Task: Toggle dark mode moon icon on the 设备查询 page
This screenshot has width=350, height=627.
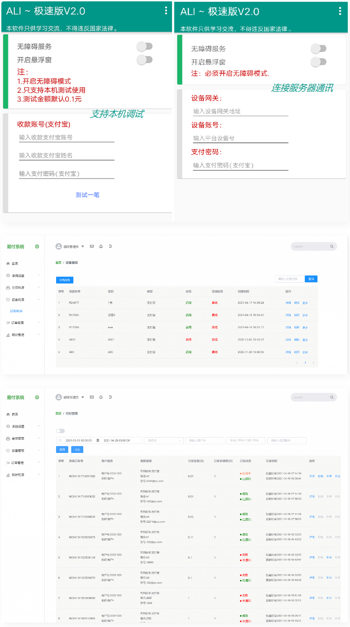Action: [110, 246]
